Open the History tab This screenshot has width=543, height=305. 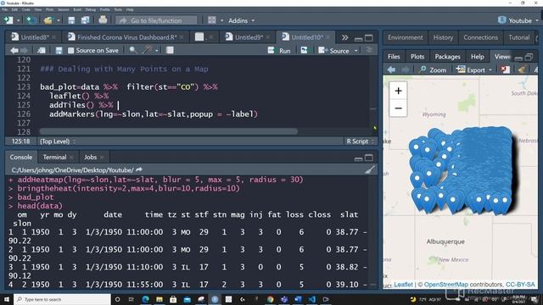tap(443, 37)
